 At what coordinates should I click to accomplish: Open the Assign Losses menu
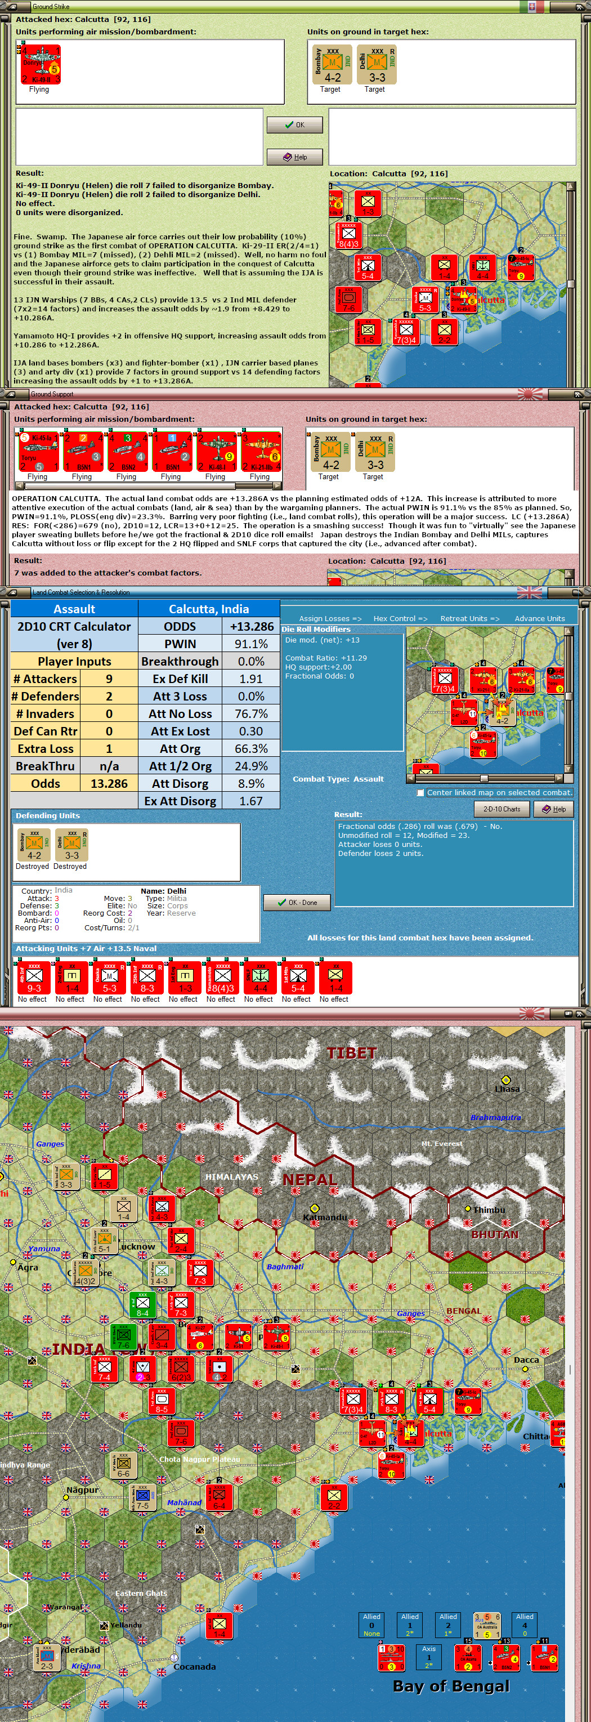click(x=330, y=618)
